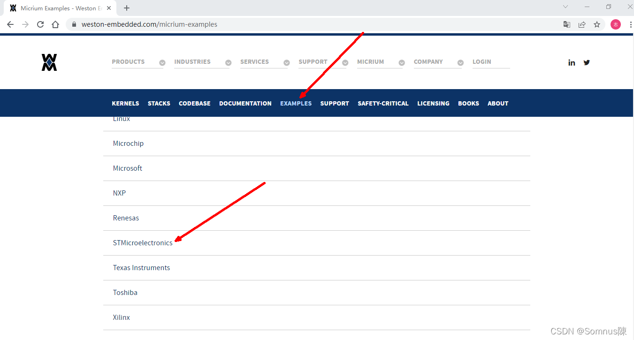Expand the COMPANY dropdown arrow
The height and width of the screenshot is (340, 634).
(x=460, y=63)
